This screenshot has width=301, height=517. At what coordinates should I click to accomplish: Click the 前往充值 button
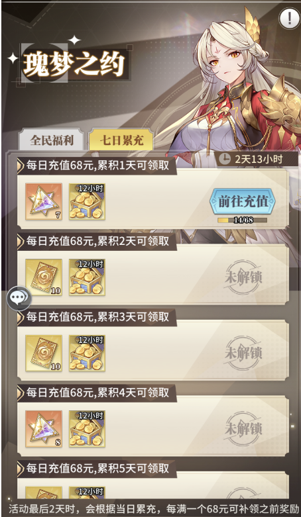click(243, 201)
